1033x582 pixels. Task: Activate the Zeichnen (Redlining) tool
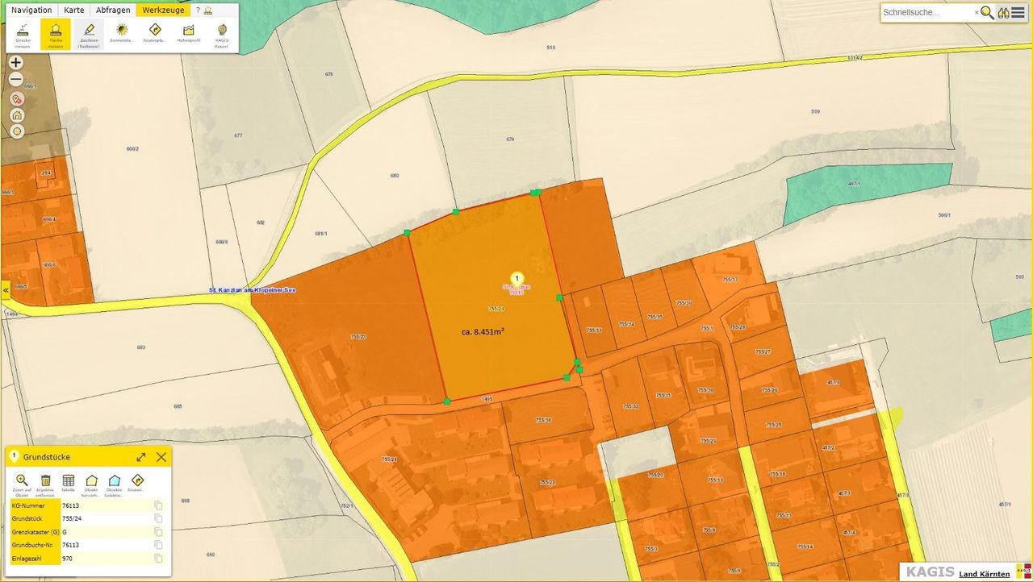89,35
